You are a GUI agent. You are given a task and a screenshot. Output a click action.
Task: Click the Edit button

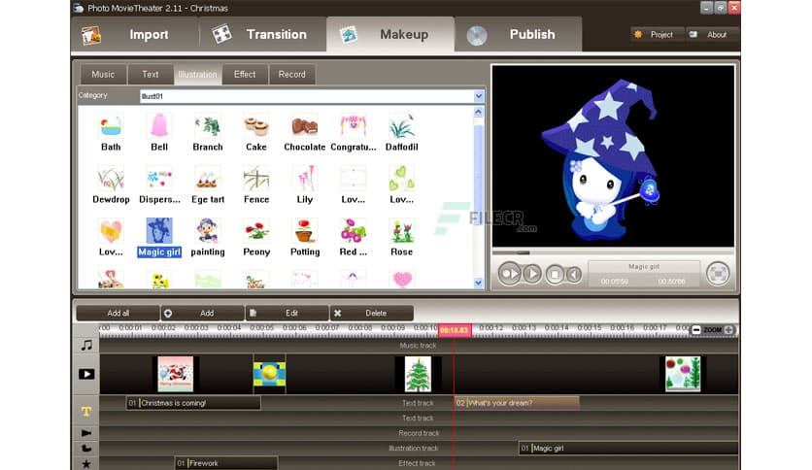tap(288, 313)
